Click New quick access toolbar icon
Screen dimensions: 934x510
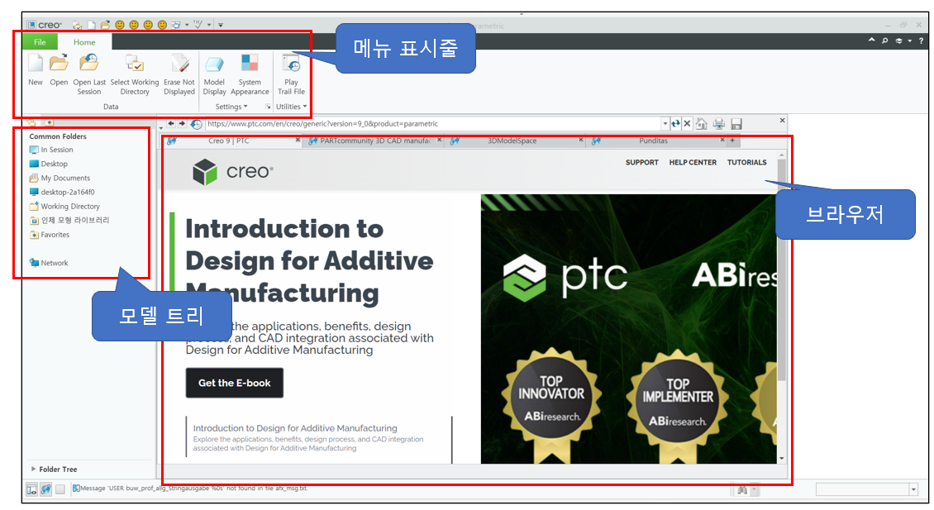pyautogui.click(x=91, y=25)
